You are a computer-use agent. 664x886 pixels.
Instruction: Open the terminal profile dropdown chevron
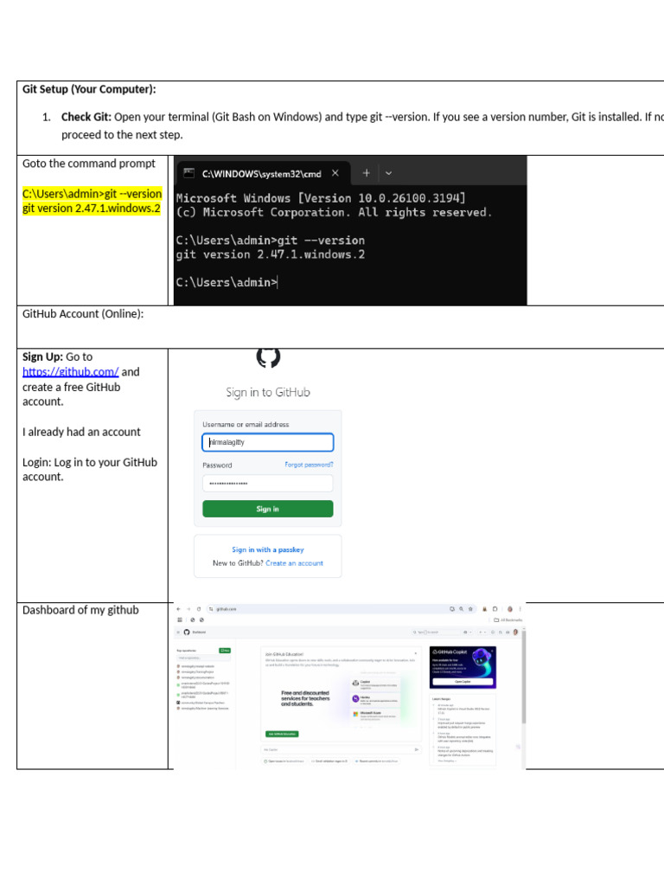tap(388, 173)
